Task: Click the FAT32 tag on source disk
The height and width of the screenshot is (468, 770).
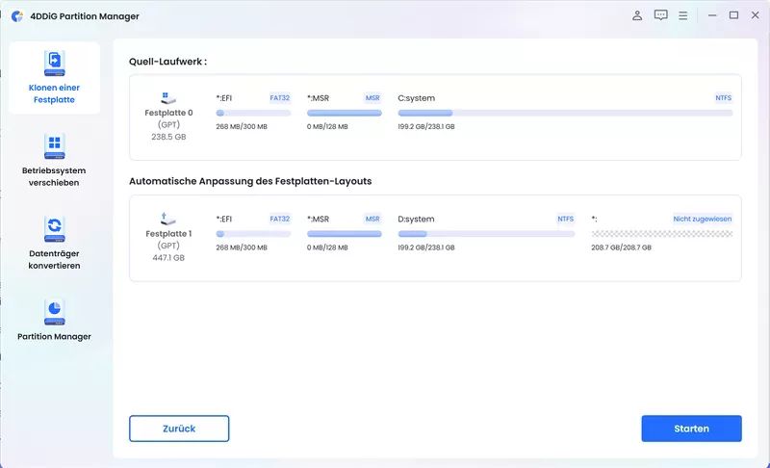Action: click(x=280, y=98)
